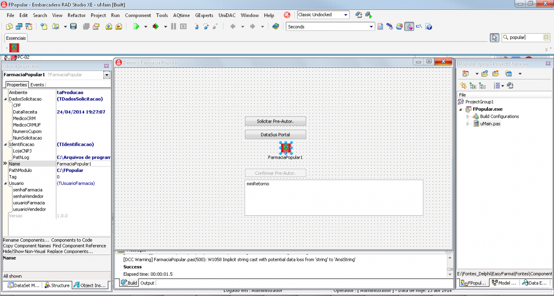Click the DataReceita value 24/04/2014 19:27:07
The width and height of the screenshot is (554, 296).
pos(81,112)
